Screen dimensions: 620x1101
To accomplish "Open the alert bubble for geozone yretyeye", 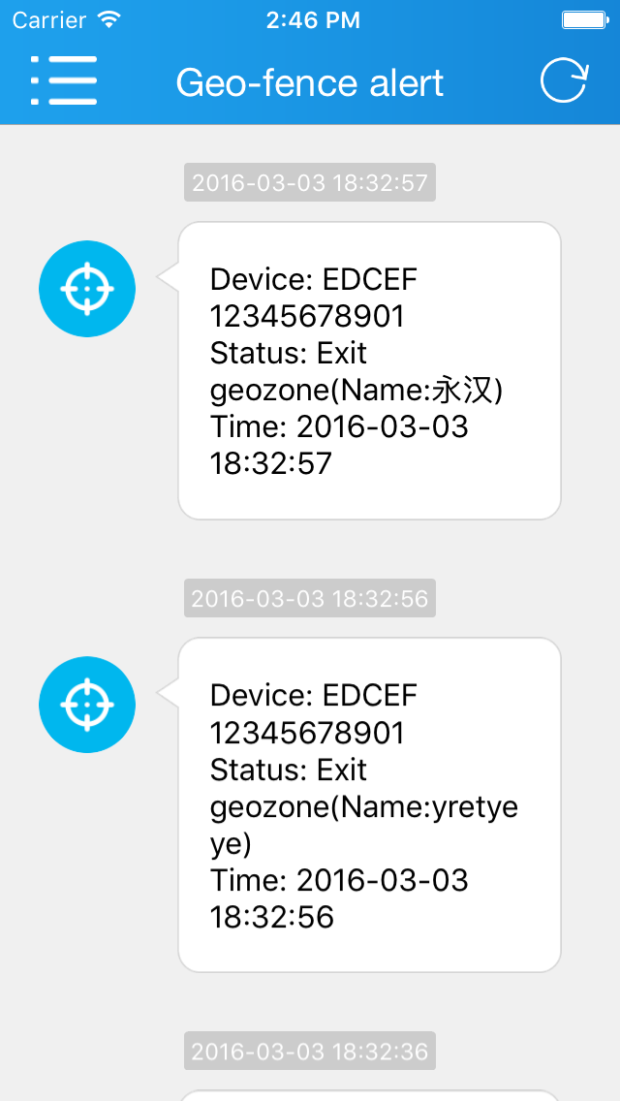I will [369, 804].
